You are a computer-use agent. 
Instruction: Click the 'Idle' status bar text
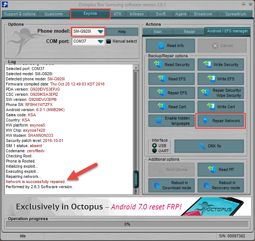coord(23,236)
